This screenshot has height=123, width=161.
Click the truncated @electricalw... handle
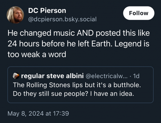tap(107, 76)
